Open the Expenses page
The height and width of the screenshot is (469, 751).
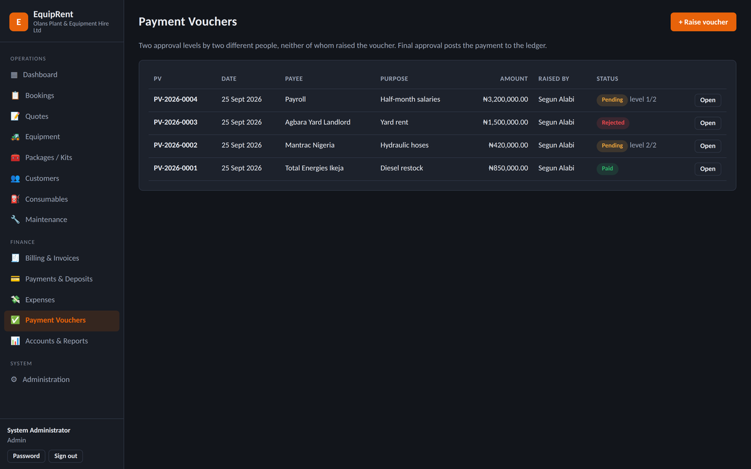(x=61, y=300)
